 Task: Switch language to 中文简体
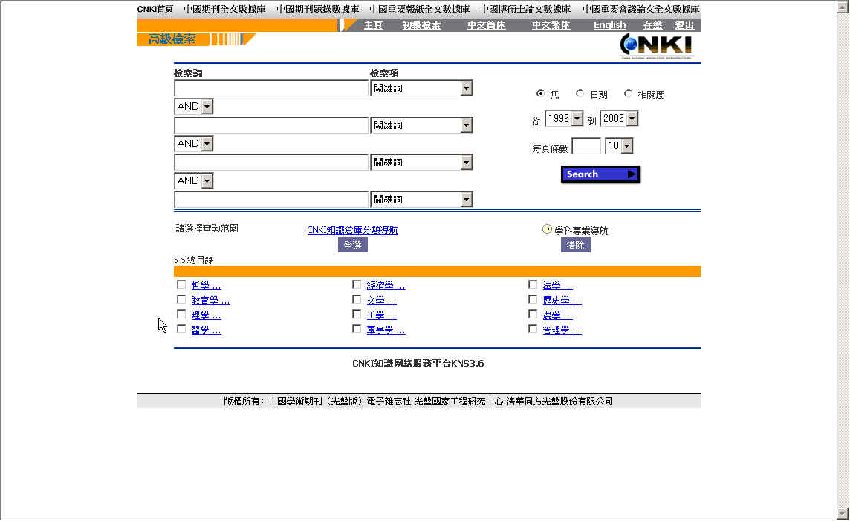click(486, 25)
